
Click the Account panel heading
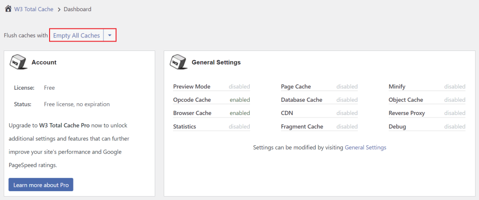coord(44,62)
